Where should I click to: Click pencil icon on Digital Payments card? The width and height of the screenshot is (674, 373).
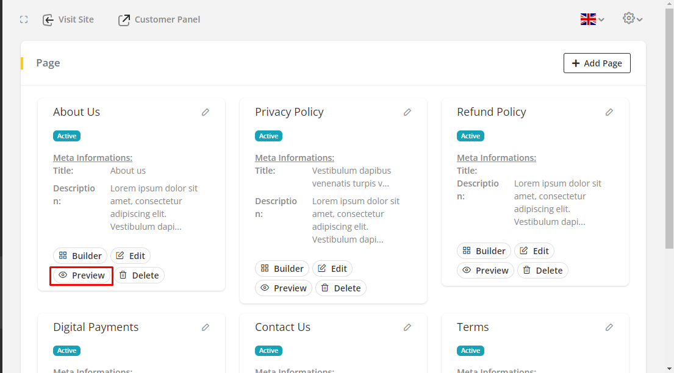click(206, 327)
